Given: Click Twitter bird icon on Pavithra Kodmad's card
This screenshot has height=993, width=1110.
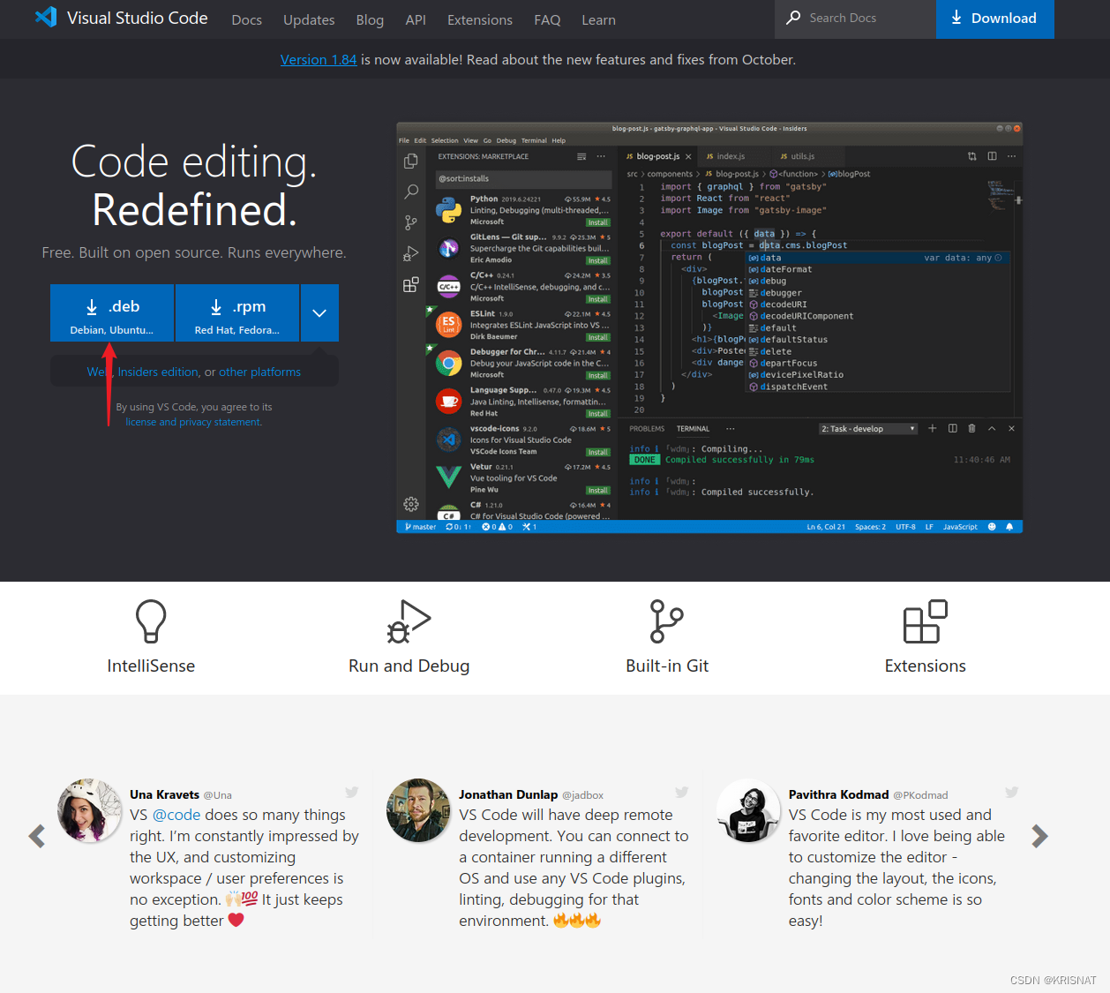Looking at the screenshot, I should 1011,792.
